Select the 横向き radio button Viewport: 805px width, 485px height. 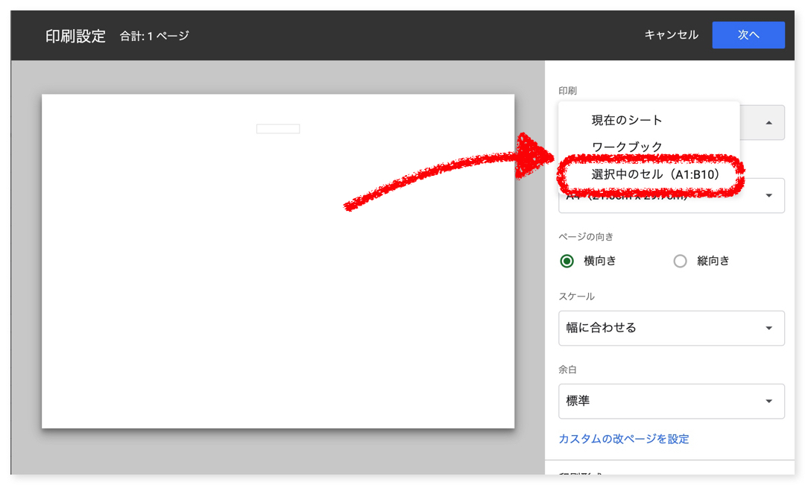(x=567, y=261)
